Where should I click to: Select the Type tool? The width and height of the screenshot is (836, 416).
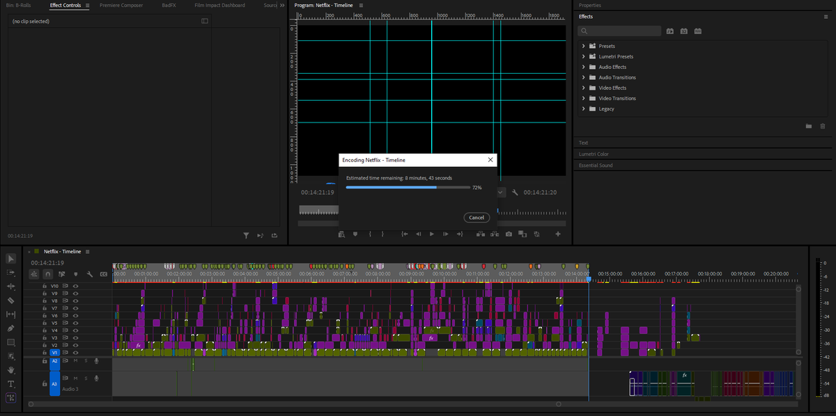11,384
